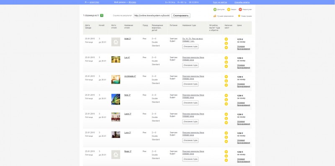Open Lazio 3* hotel photo thumbnail
The height and width of the screenshot is (166, 335).
tap(116, 117)
